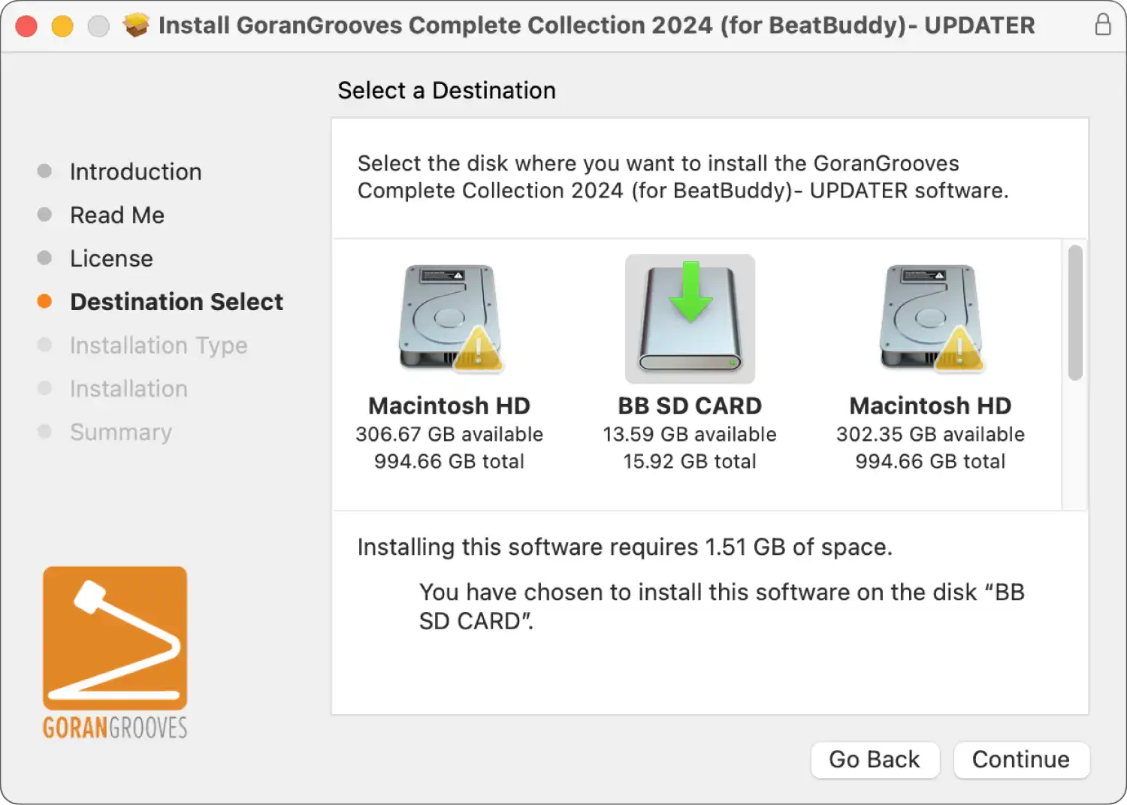1127x805 pixels.
Task: Pick the Macintosh HD with 302.35 GB available
Action: tap(930, 318)
